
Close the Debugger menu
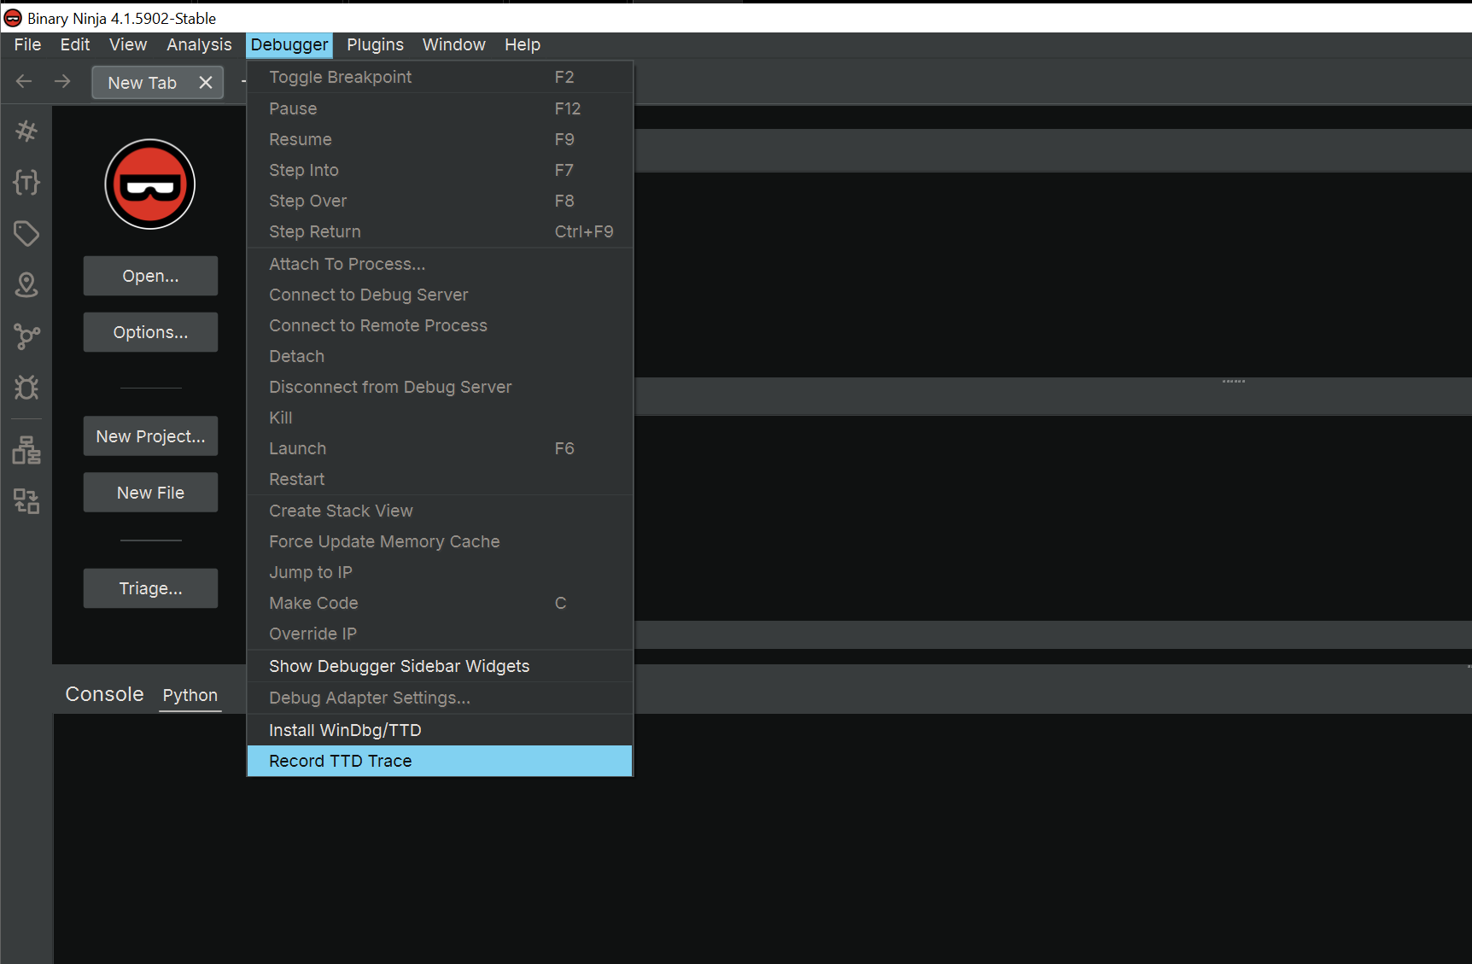289,44
